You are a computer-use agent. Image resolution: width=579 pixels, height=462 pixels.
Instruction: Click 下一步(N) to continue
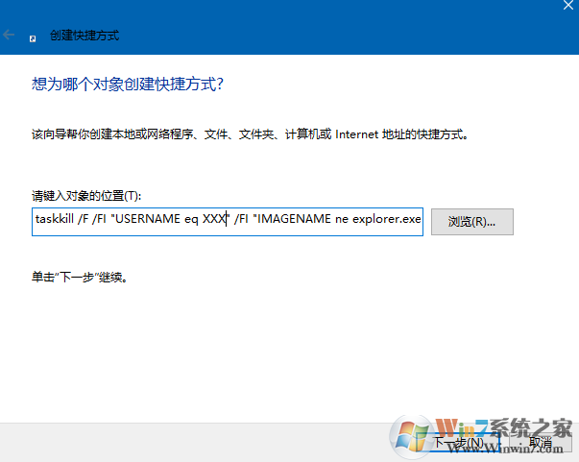[458, 442]
